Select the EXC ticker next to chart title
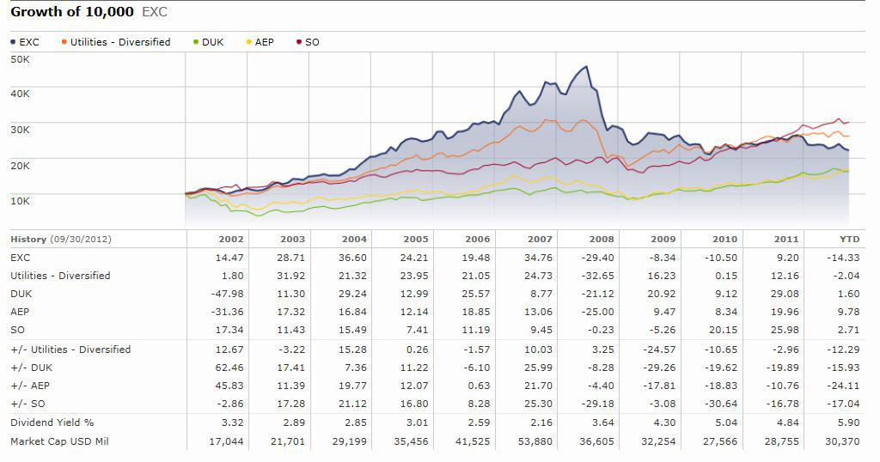The image size is (880, 462). (155, 12)
